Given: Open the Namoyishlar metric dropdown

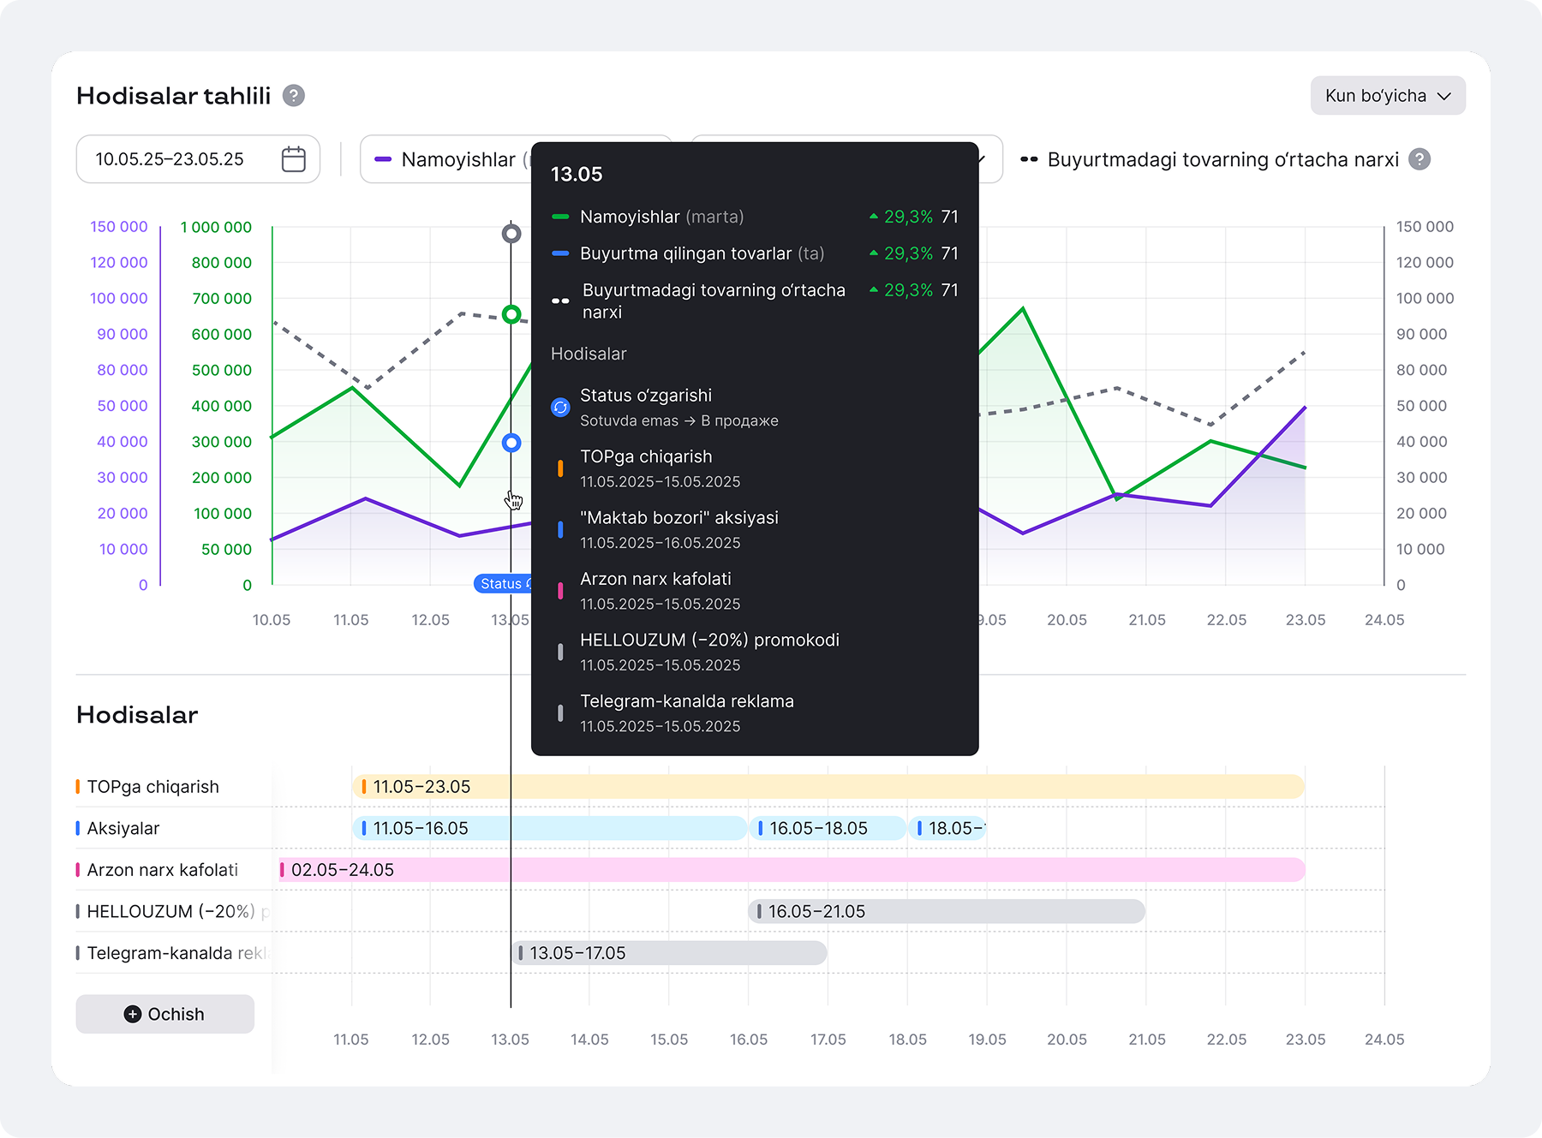Looking at the screenshot, I should [x=445, y=159].
